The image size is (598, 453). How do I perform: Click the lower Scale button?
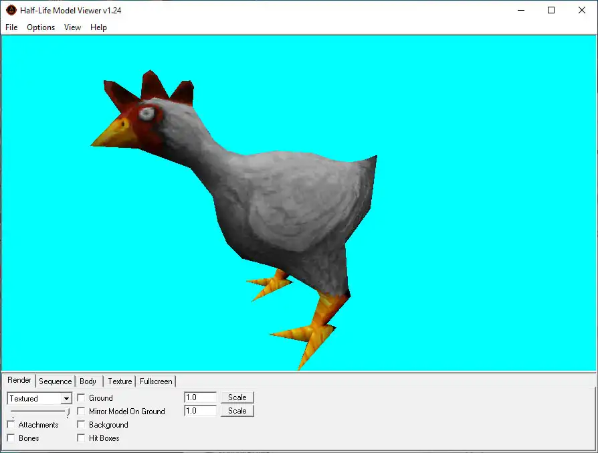tap(237, 411)
